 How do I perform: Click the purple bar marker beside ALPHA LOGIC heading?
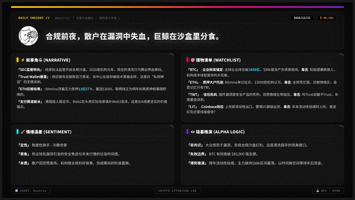(x=188, y=132)
